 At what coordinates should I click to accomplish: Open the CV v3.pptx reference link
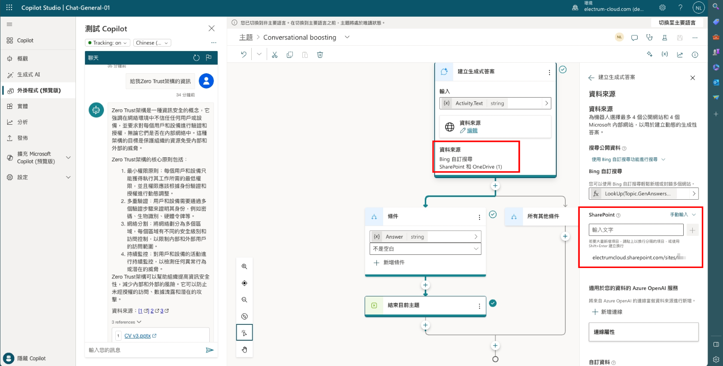(x=137, y=336)
